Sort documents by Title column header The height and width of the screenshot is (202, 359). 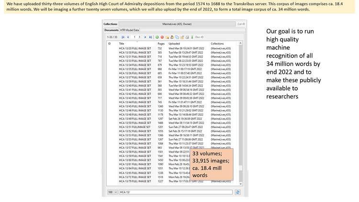point(122,43)
